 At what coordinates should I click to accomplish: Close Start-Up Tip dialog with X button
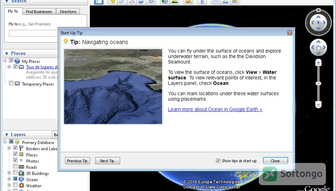pyautogui.click(x=290, y=33)
